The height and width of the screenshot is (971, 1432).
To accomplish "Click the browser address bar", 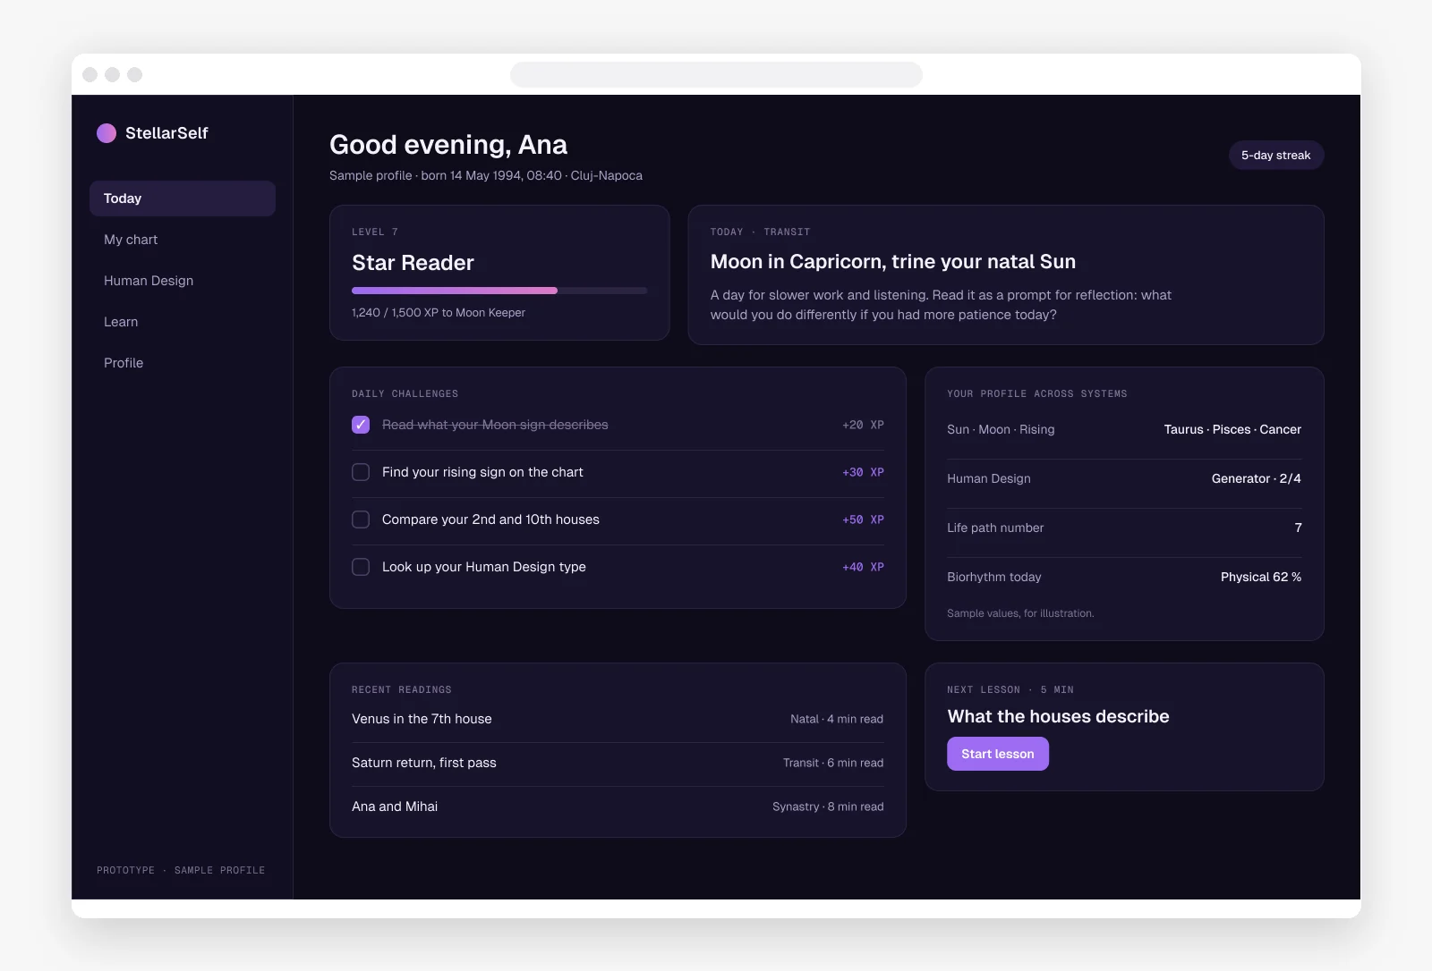I will point(716,74).
